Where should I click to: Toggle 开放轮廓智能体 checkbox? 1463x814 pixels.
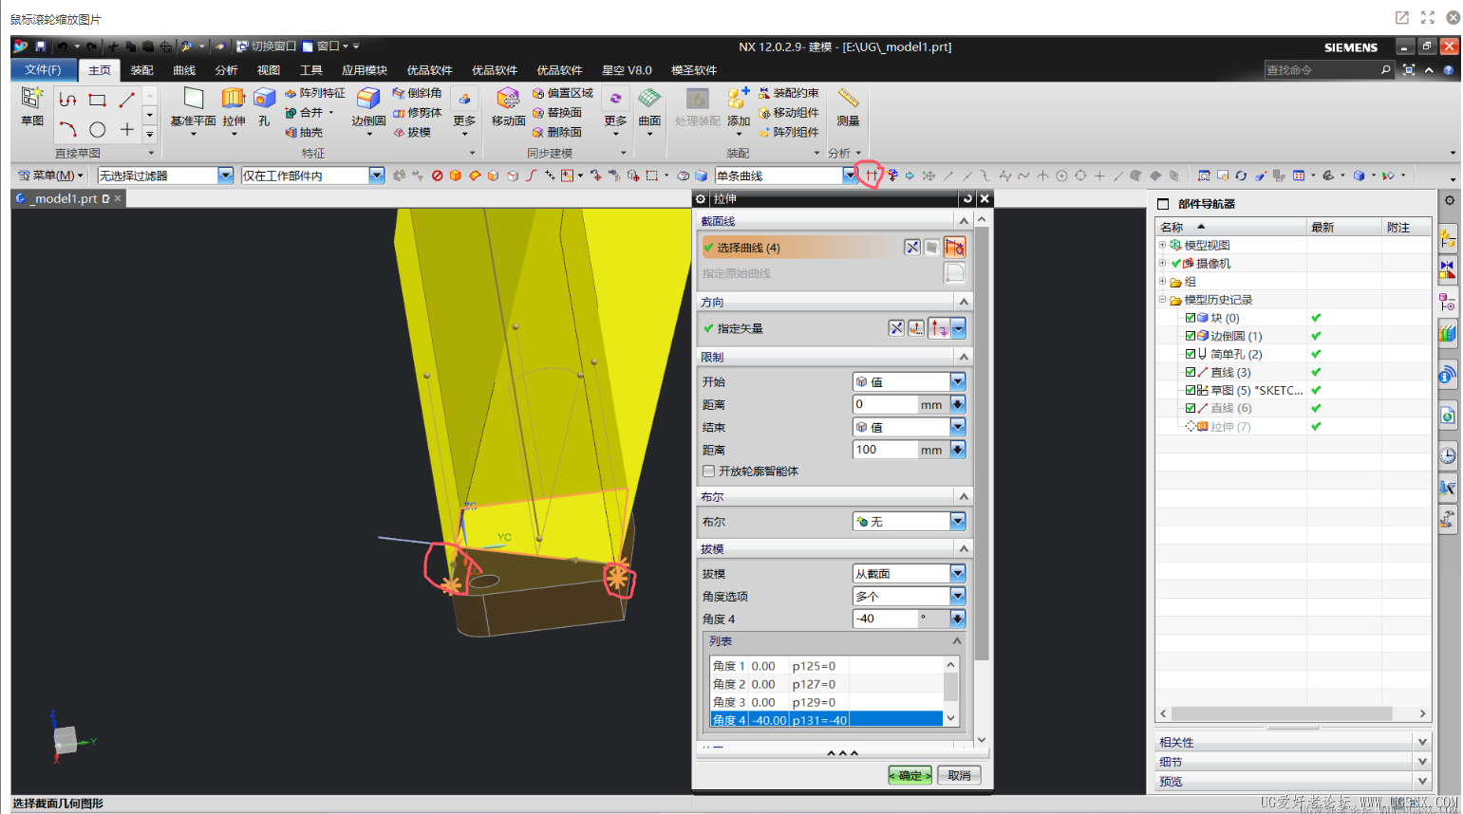[x=708, y=471]
